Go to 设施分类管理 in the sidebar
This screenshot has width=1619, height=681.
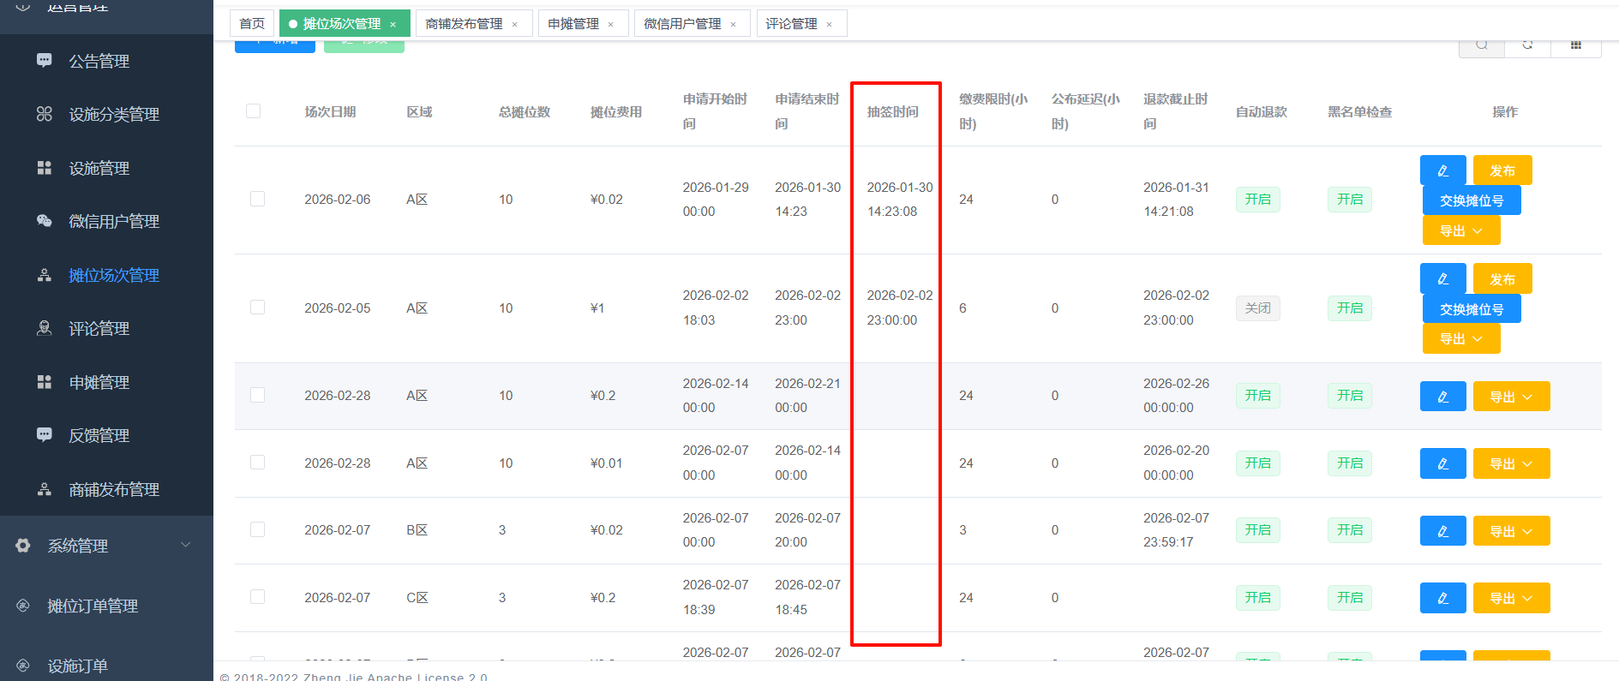(x=113, y=115)
